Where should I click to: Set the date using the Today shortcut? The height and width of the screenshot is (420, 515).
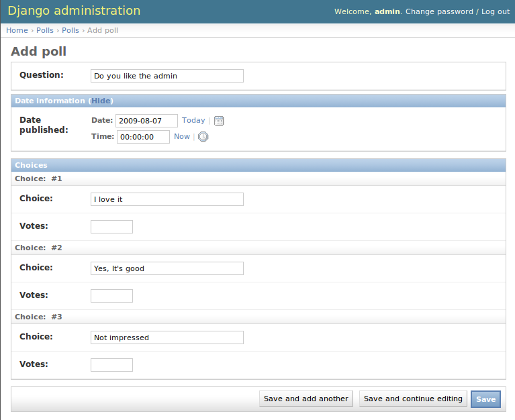[193, 120]
